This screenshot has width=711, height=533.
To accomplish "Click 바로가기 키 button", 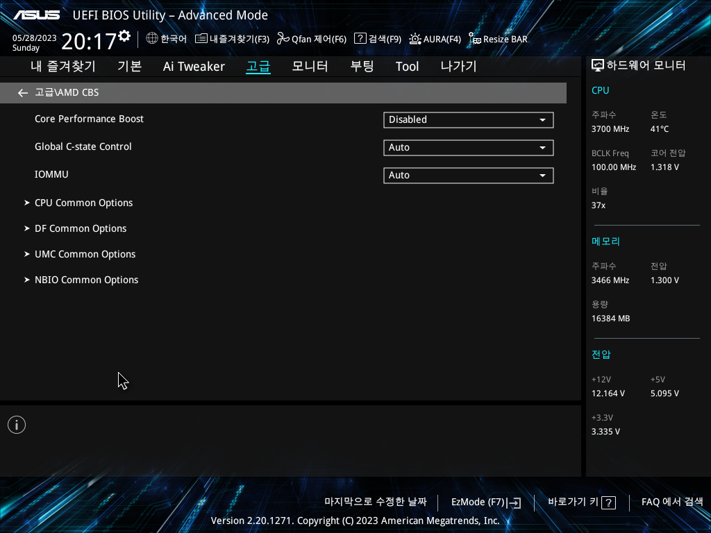I will coord(573,502).
